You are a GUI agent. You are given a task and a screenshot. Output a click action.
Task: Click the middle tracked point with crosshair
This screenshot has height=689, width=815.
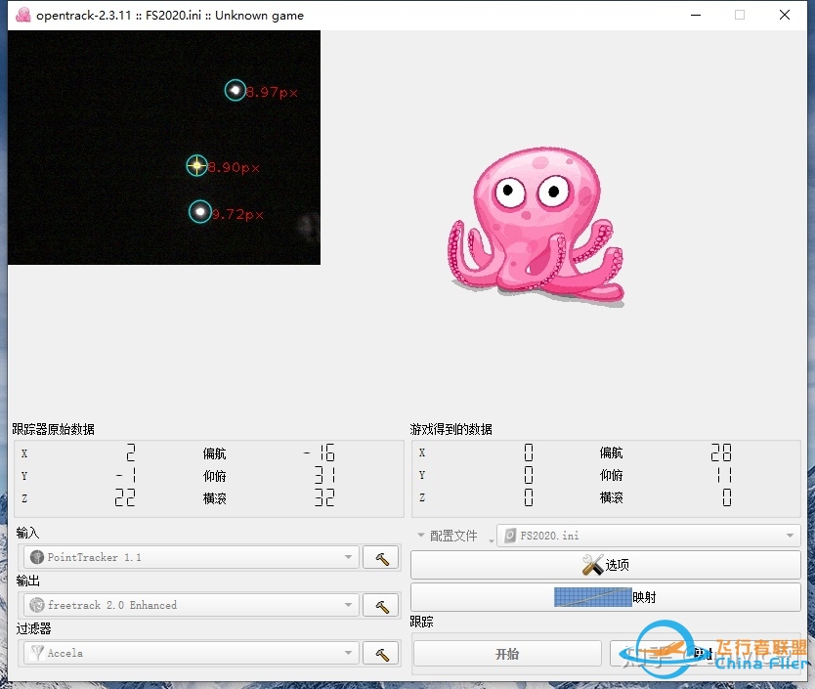[196, 166]
